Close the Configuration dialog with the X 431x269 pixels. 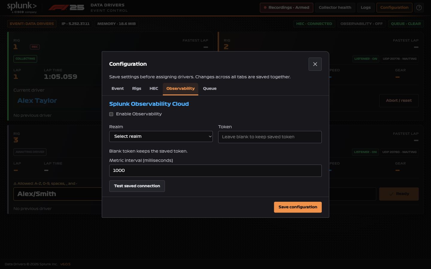(315, 64)
